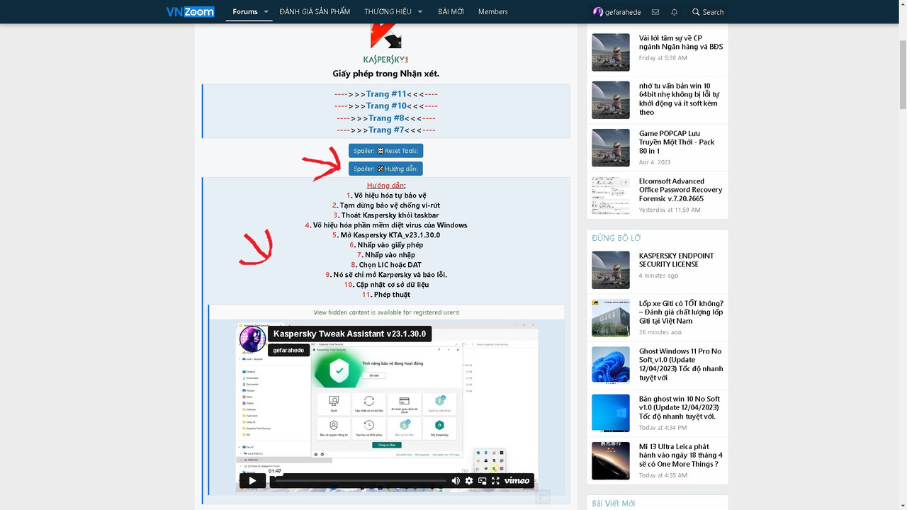
Task: Open thread nhờ tư vấn bản win 10
Action: coord(679,98)
